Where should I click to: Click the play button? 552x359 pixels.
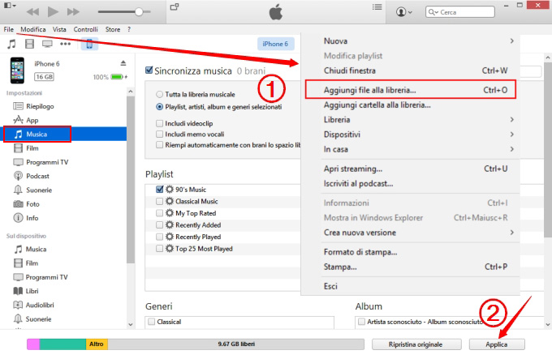tap(53, 11)
